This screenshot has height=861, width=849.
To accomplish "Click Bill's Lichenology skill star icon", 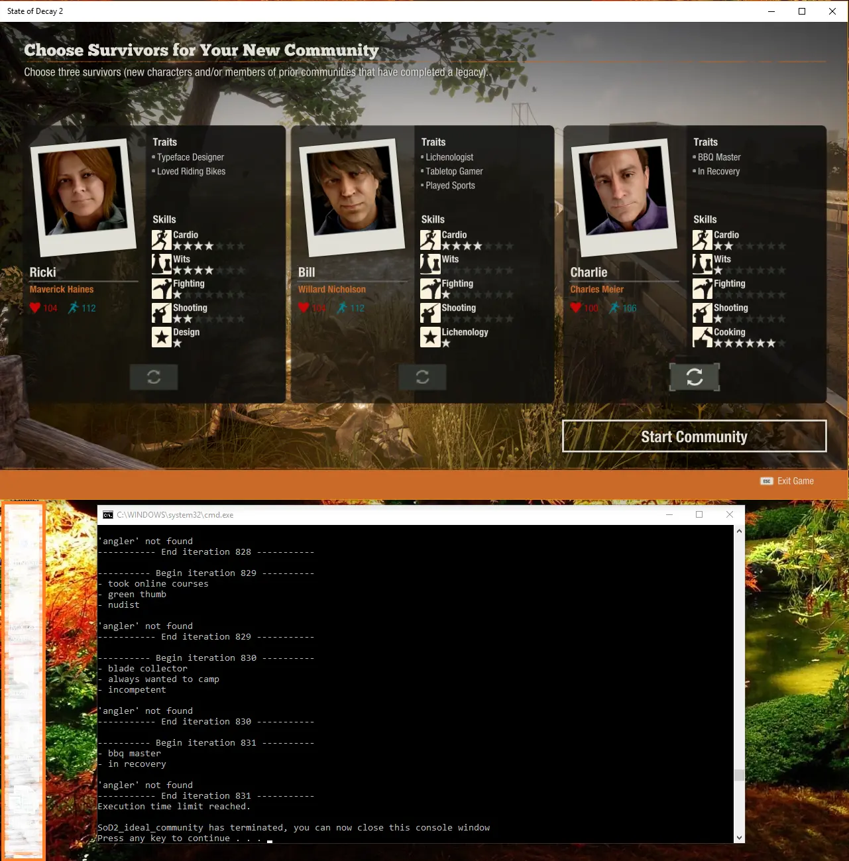I will [x=430, y=337].
